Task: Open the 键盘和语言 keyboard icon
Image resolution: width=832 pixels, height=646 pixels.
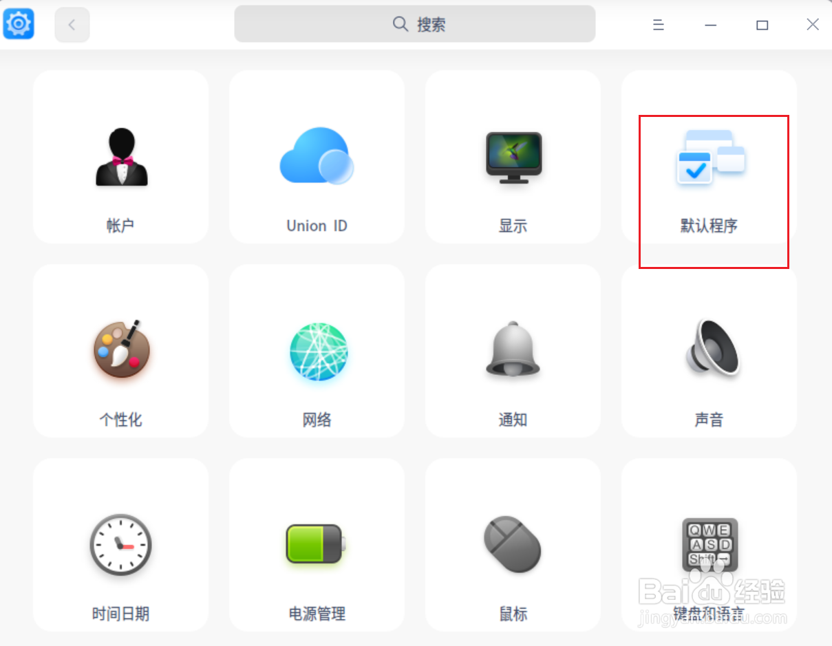Action: 710,544
